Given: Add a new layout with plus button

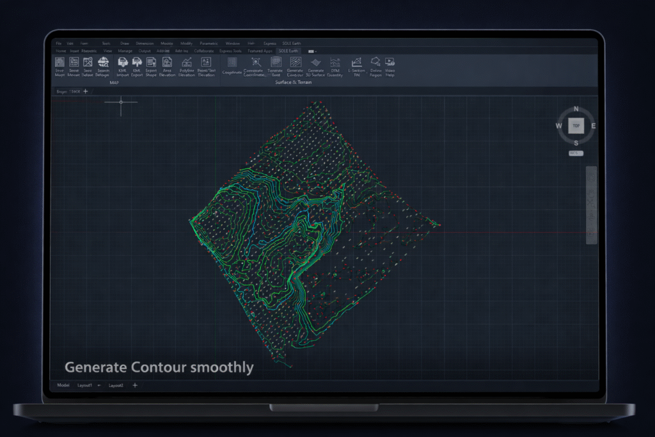Looking at the screenshot, I should pos(134,386).
